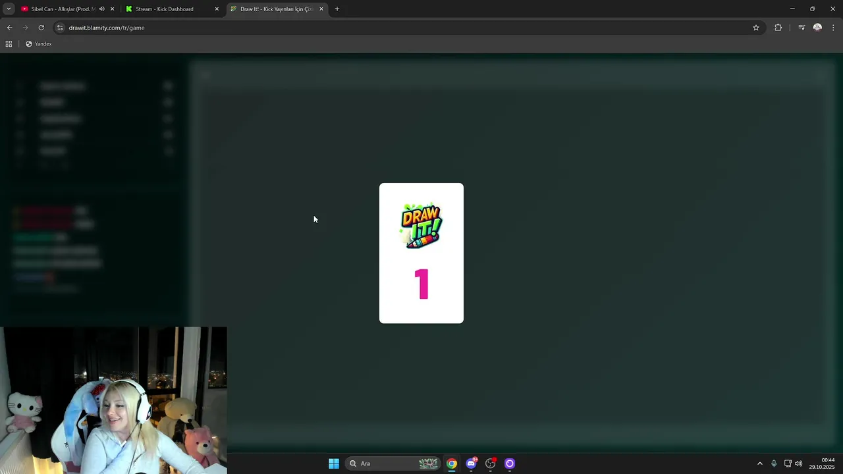Open the Extensions puzzle icon

(x=778, y=28)
